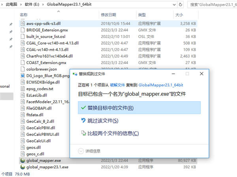Open the GlobalMapper23.1_64bit destination link
237x177 pixels.
pyautogui.click(x=161, y=85)
